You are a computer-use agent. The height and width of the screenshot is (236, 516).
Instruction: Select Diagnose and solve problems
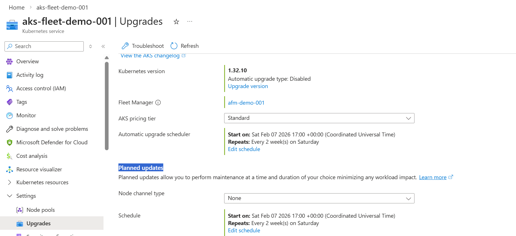52,129
